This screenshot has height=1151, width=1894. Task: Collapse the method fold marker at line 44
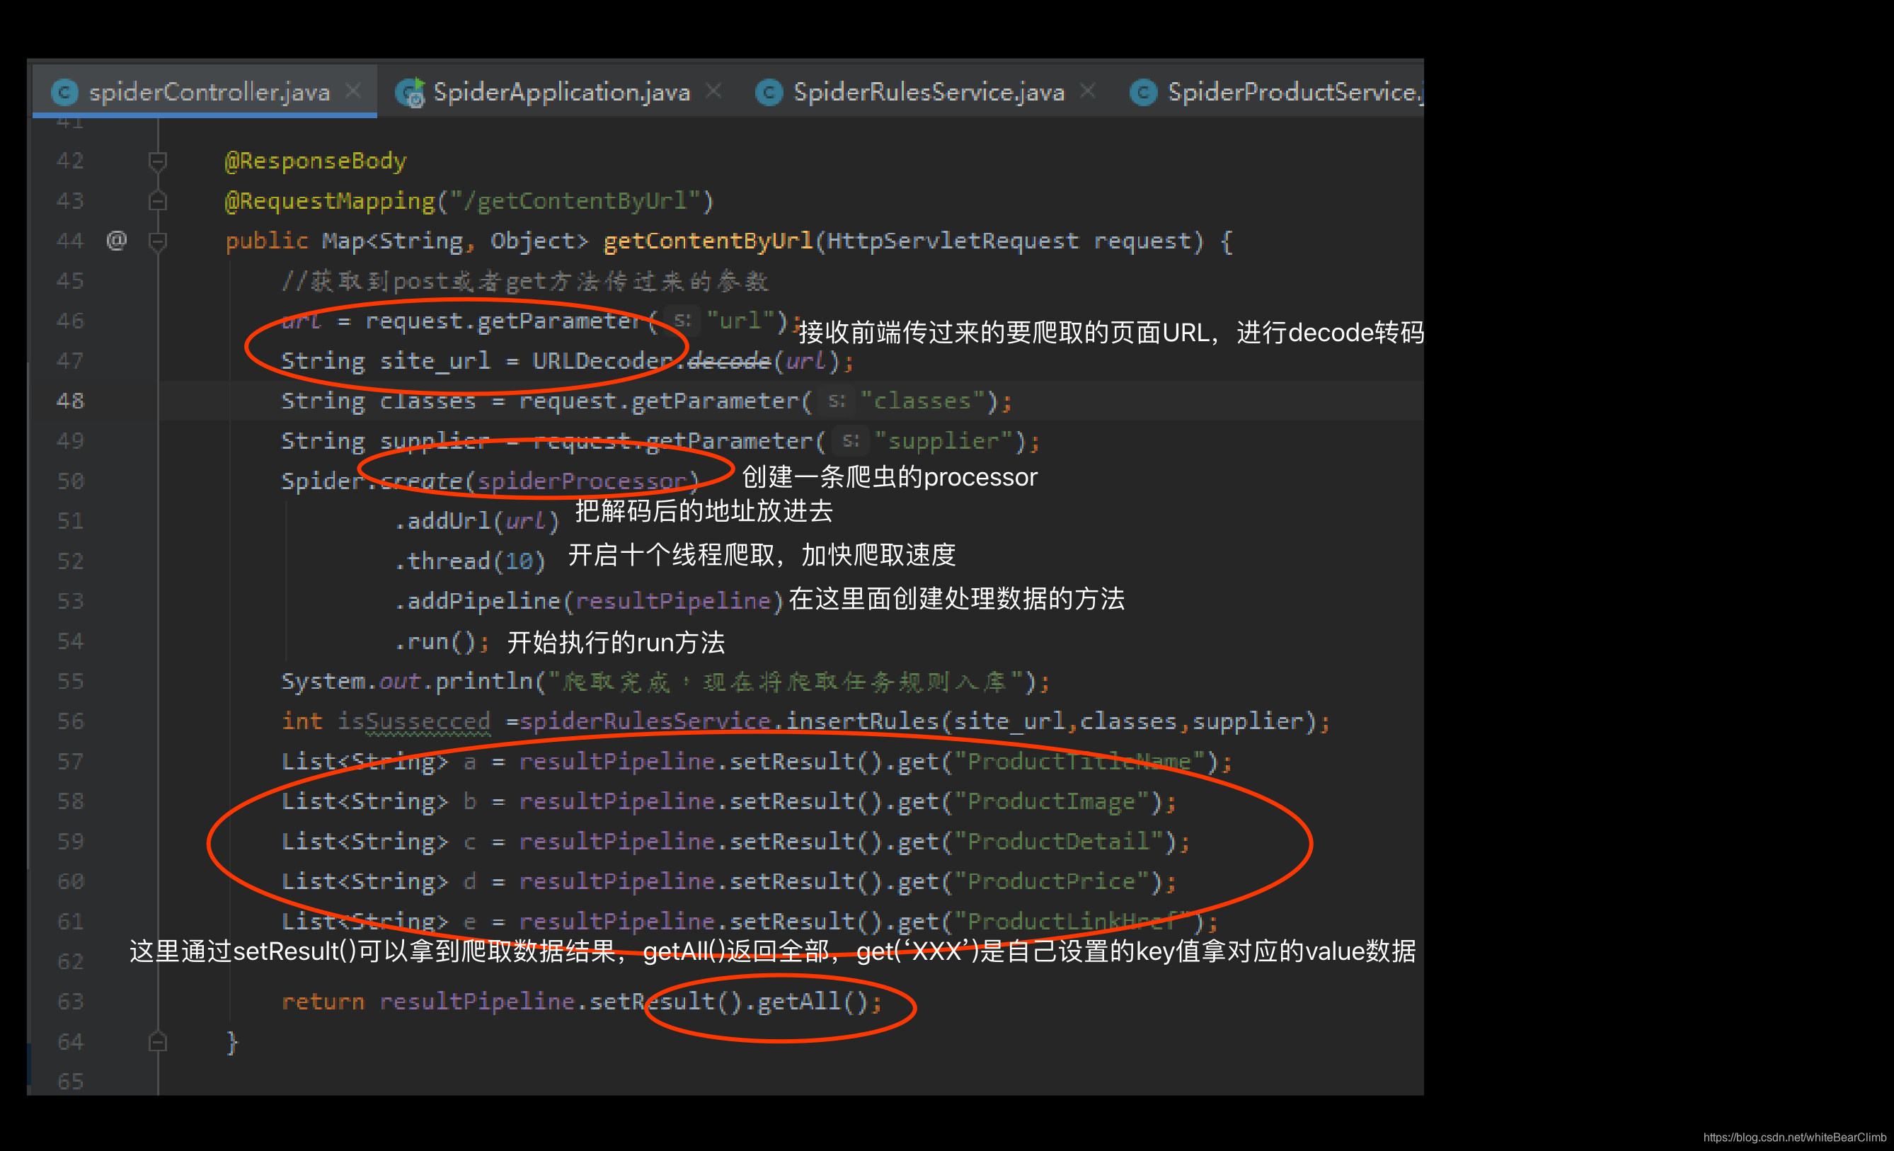(158, 241)
